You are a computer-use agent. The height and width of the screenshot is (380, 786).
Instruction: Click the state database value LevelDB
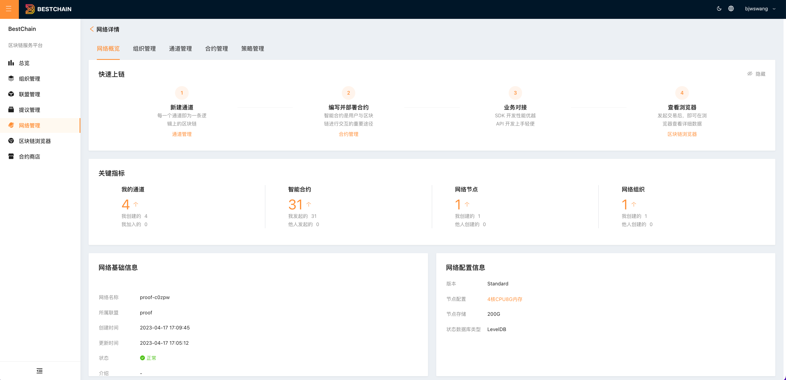[496, 329]
